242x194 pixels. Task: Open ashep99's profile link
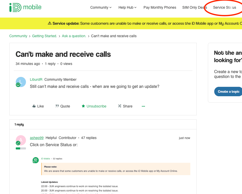click(37, 138)
